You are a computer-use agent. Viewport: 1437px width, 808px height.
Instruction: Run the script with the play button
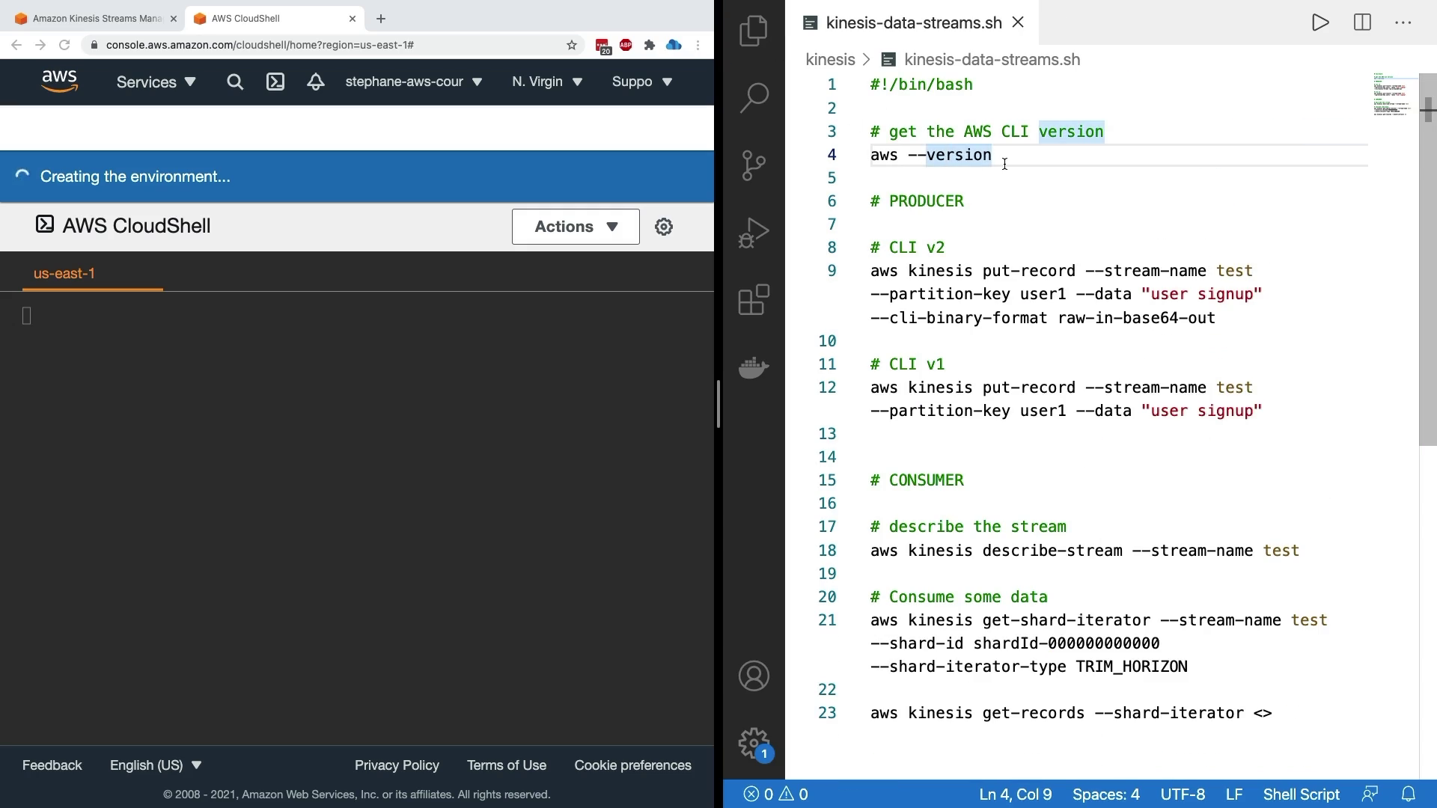[x=1320, y=22]
